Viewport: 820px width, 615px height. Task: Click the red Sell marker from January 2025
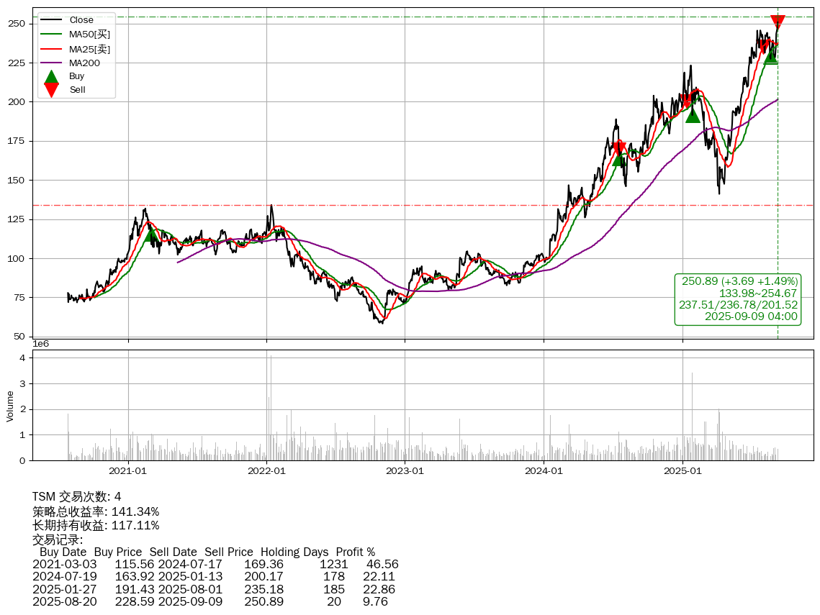(x=688, y=100)
